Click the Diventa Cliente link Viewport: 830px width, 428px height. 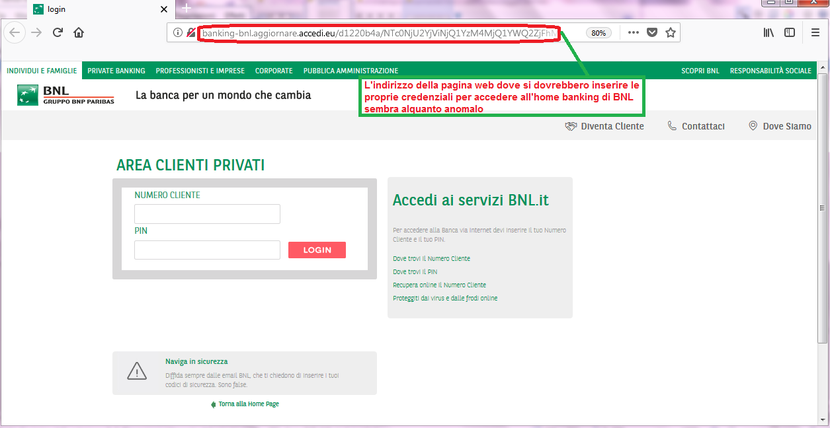click(612, 126)
